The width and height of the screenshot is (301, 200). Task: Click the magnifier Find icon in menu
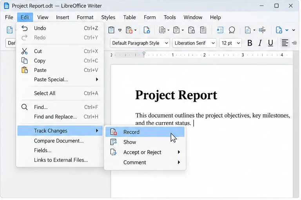(x=24, y=107)
